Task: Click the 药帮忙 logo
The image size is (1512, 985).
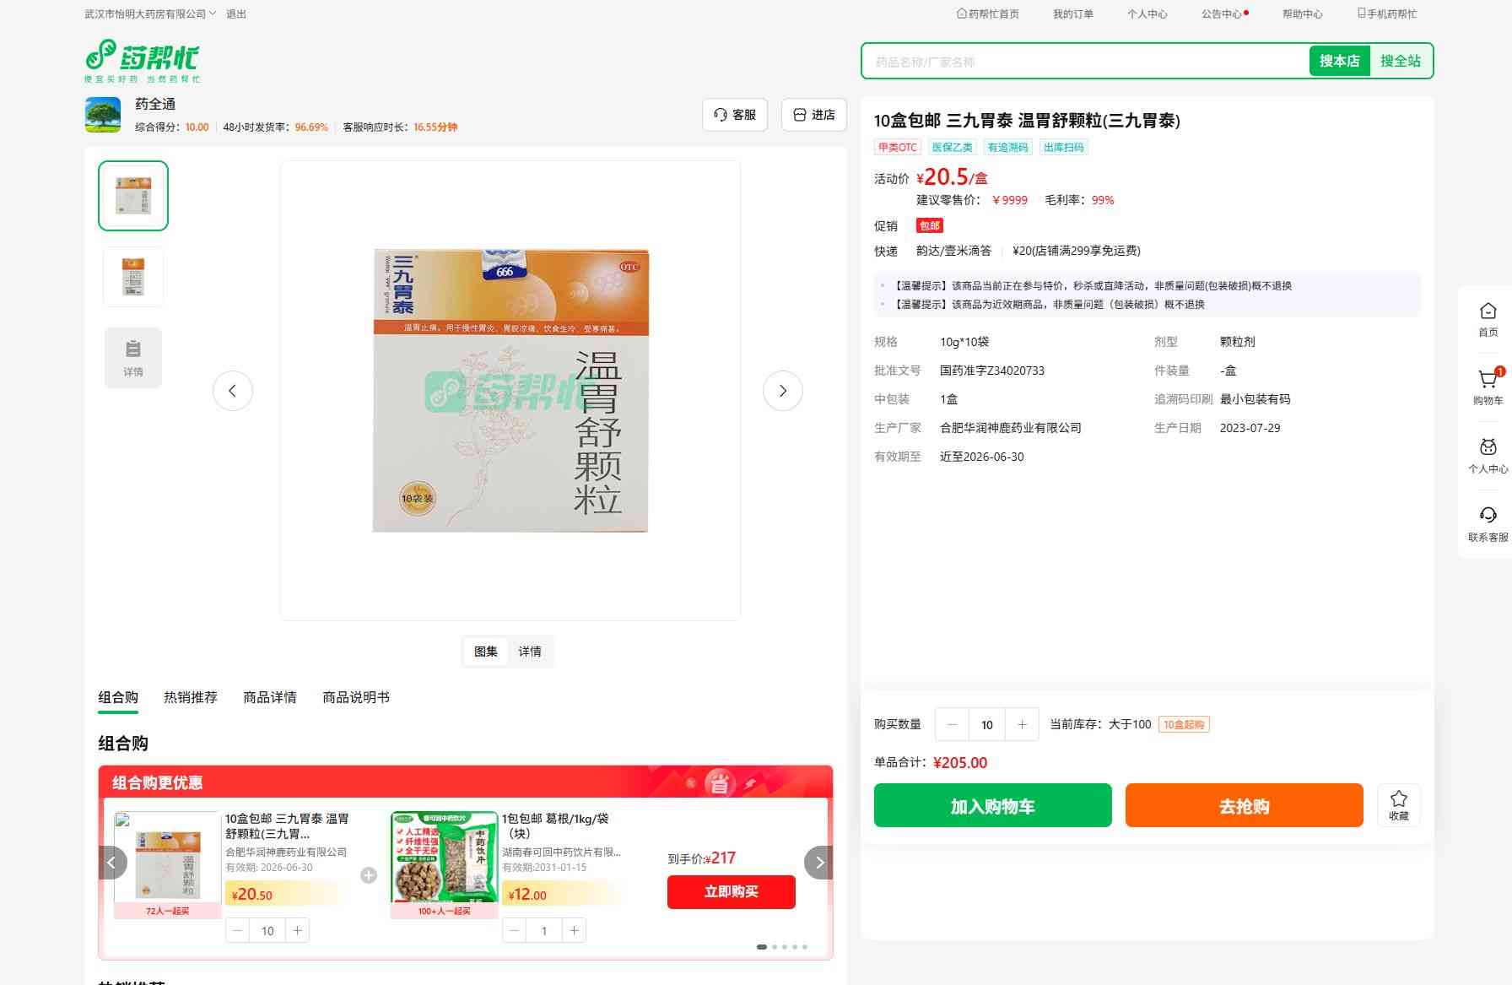Action: click(143, 61)
